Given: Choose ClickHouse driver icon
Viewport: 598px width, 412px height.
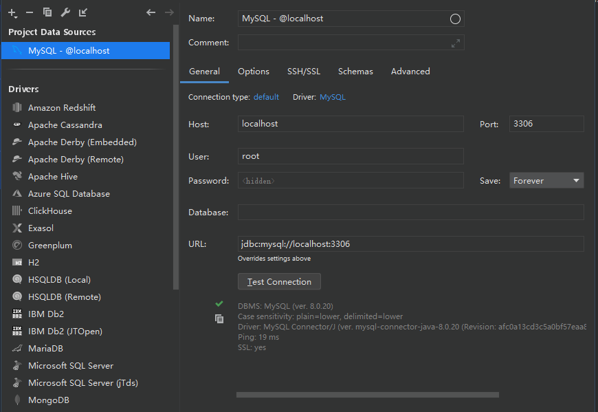Looking at the screenshot, I should pos(17,210).
